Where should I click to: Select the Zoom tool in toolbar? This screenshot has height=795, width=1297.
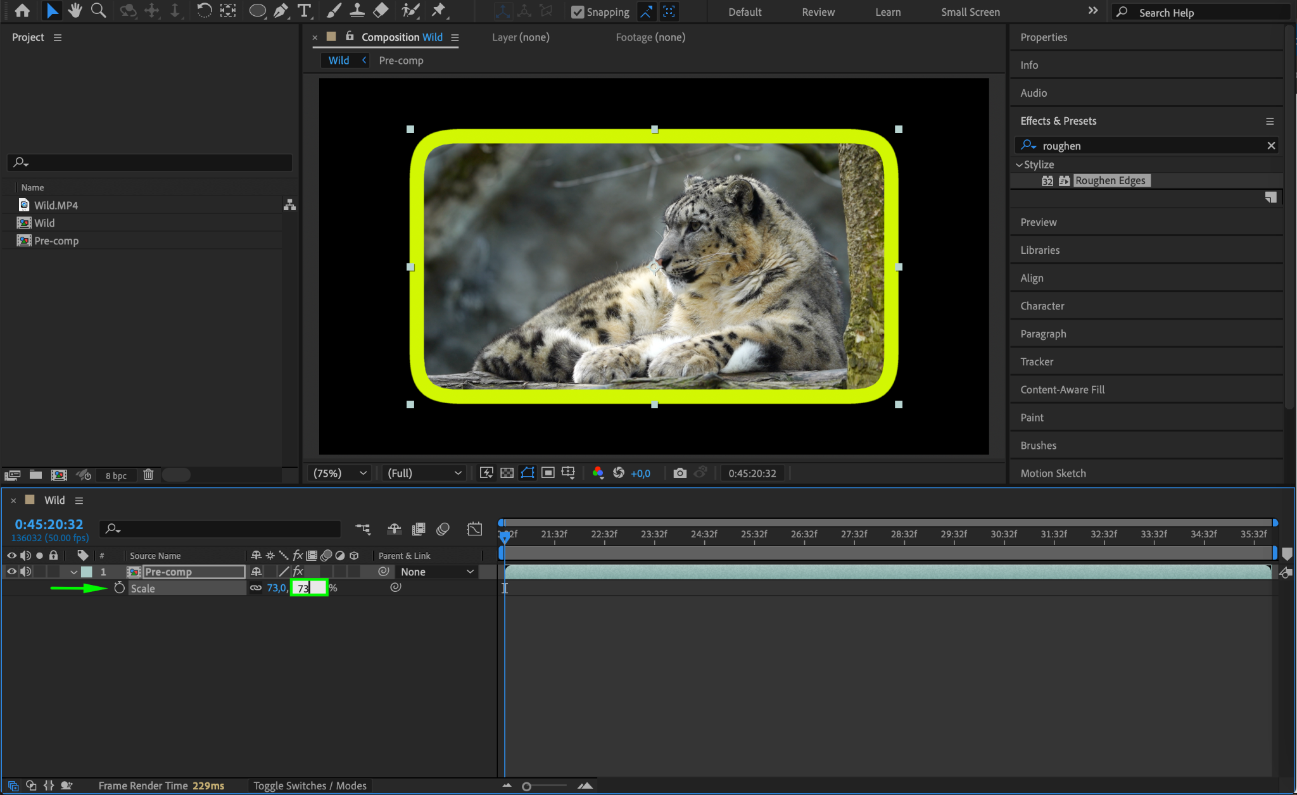[x=98, y=11]
